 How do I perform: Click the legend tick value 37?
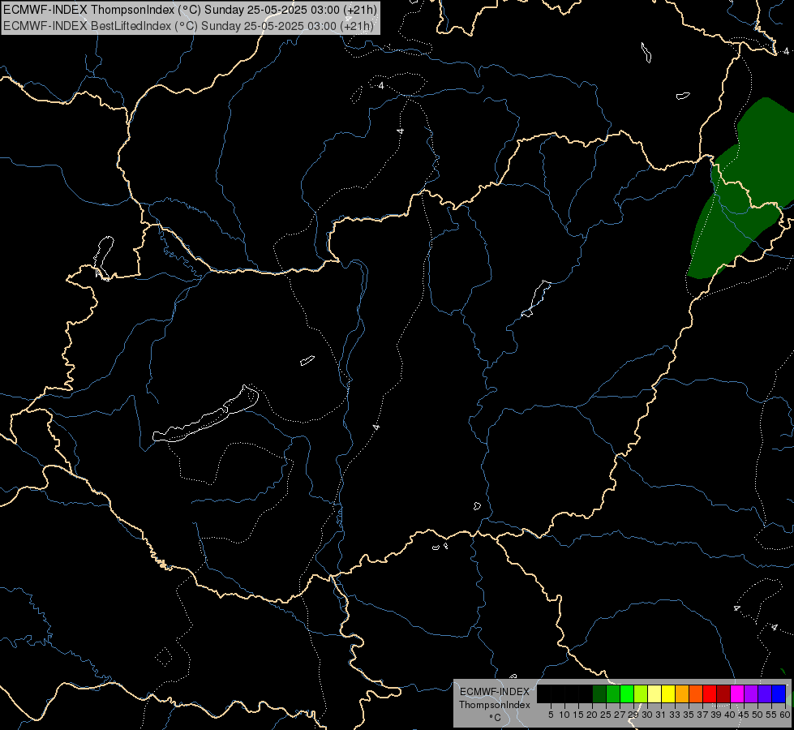[702, 715]
